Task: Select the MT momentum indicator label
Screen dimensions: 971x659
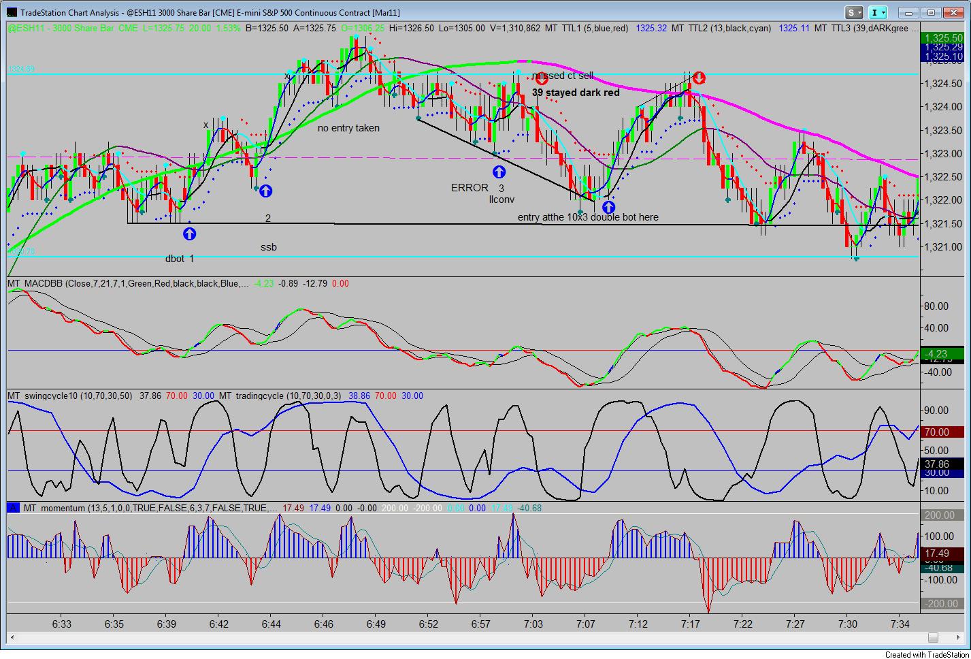Action: coord(151,508)
